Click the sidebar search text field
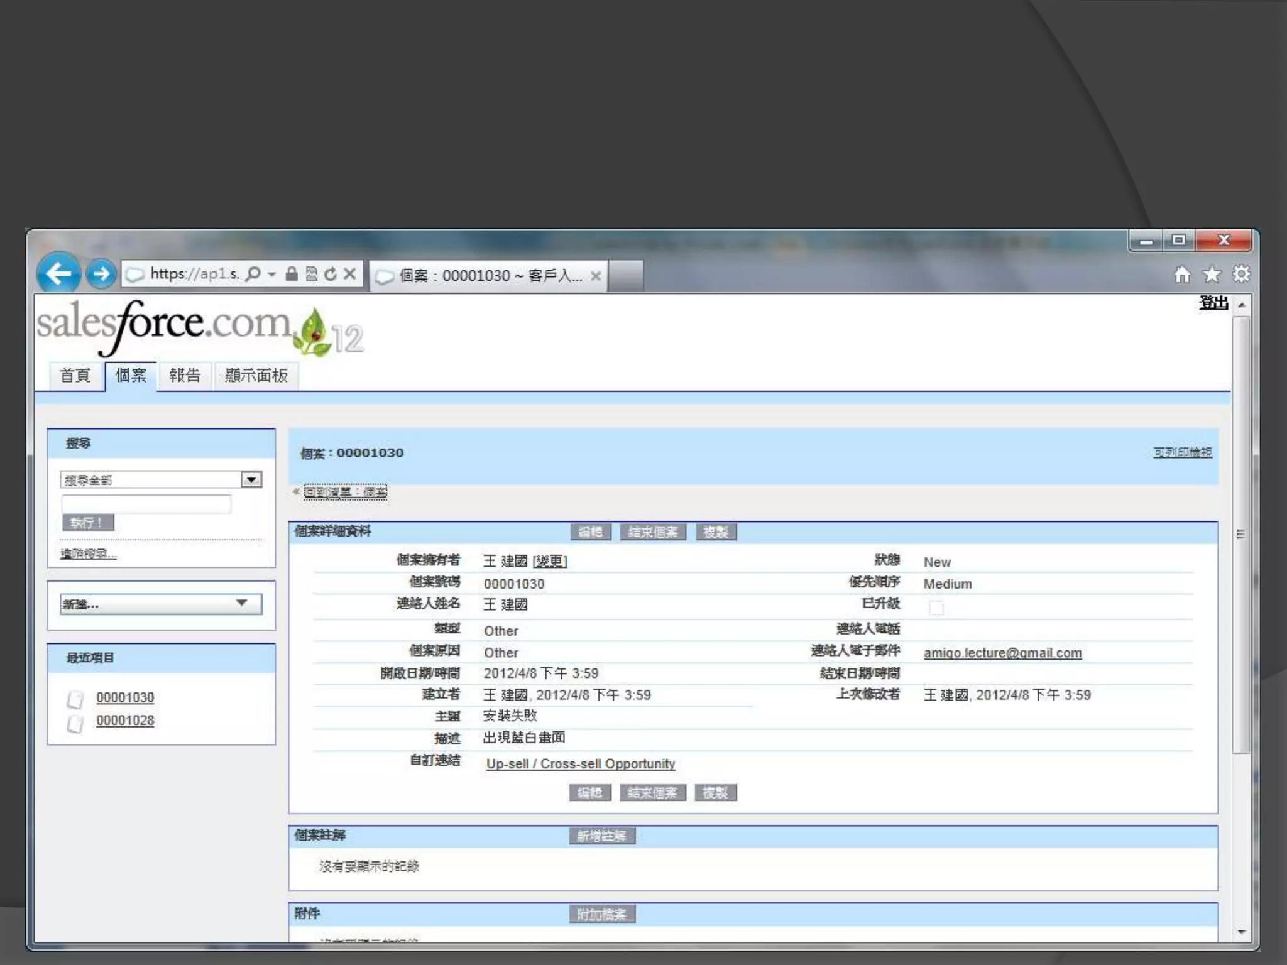The width and height of the screenshot is (1287, 965). [x=146, y=503]
